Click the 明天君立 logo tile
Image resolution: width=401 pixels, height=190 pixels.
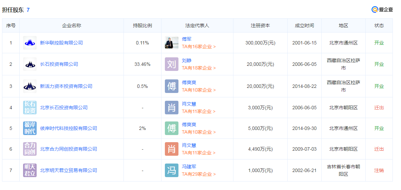pyautogui.click(x=30, y=170)
